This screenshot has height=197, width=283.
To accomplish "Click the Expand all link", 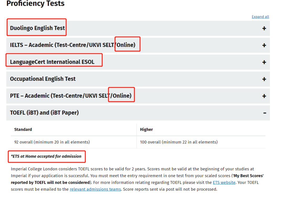I will pyautogui.click(x=260, y=17).
